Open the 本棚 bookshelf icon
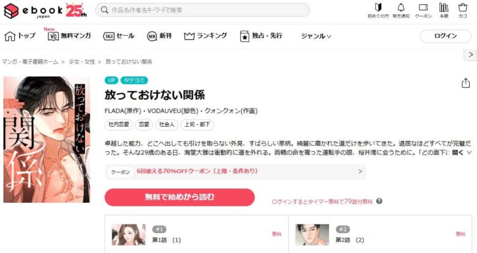Screen dimensions: 477x253 click(x=444, y=10)
